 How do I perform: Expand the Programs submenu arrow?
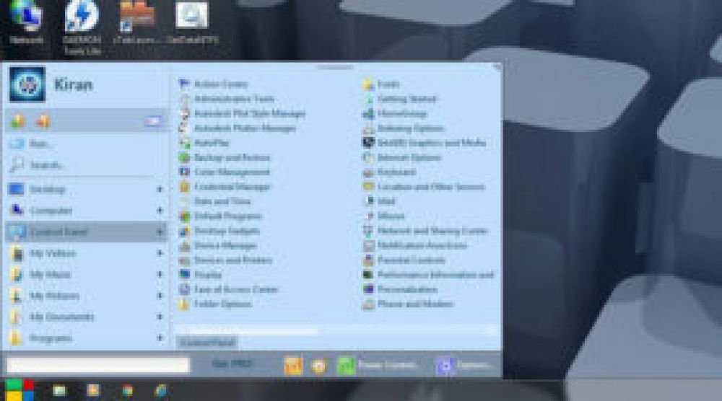tap(160, 338)
